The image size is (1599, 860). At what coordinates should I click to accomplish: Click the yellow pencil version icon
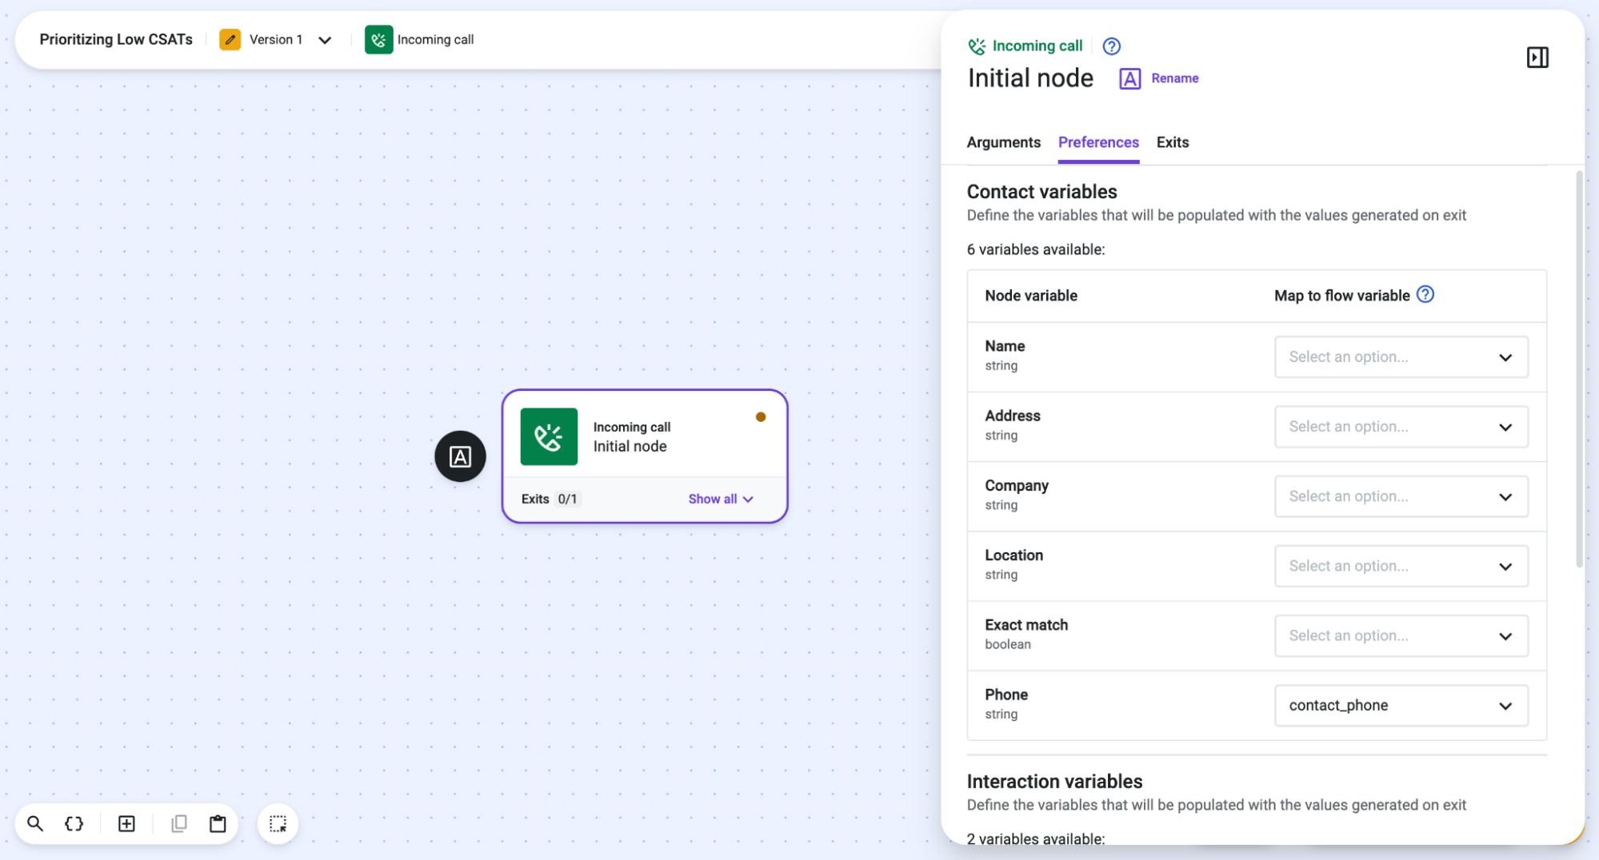point(230,39)
